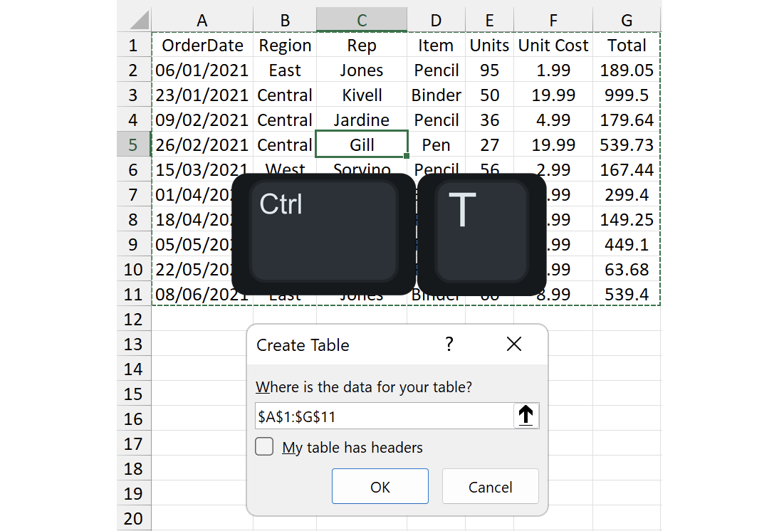Image resolution: width=779 pixels, height=531 pixels.
Task: Close the Create Table dialog
Action: 513,345
